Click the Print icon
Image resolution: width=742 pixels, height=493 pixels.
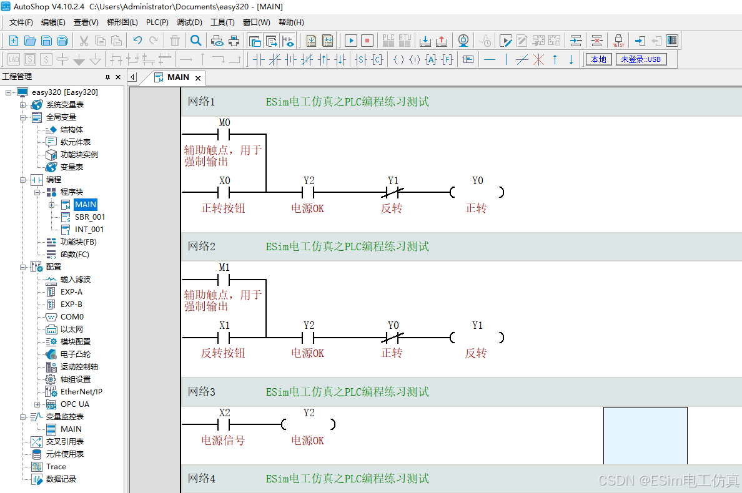[x=234, y=41]
